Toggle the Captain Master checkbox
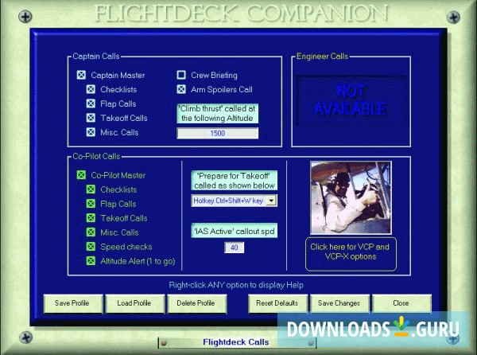The height and width of the screenshot is (355, 477). click(81, 75)
